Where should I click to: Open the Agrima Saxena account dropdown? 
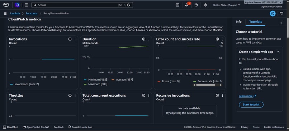point(263,2)
